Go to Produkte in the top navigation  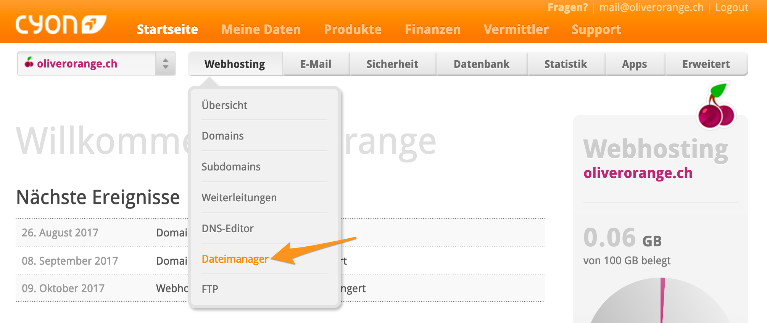(x=353, y=29)
